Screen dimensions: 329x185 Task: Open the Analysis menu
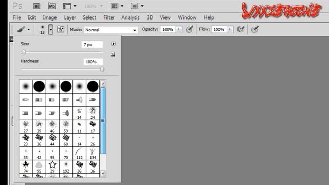(x=131, y=17)
